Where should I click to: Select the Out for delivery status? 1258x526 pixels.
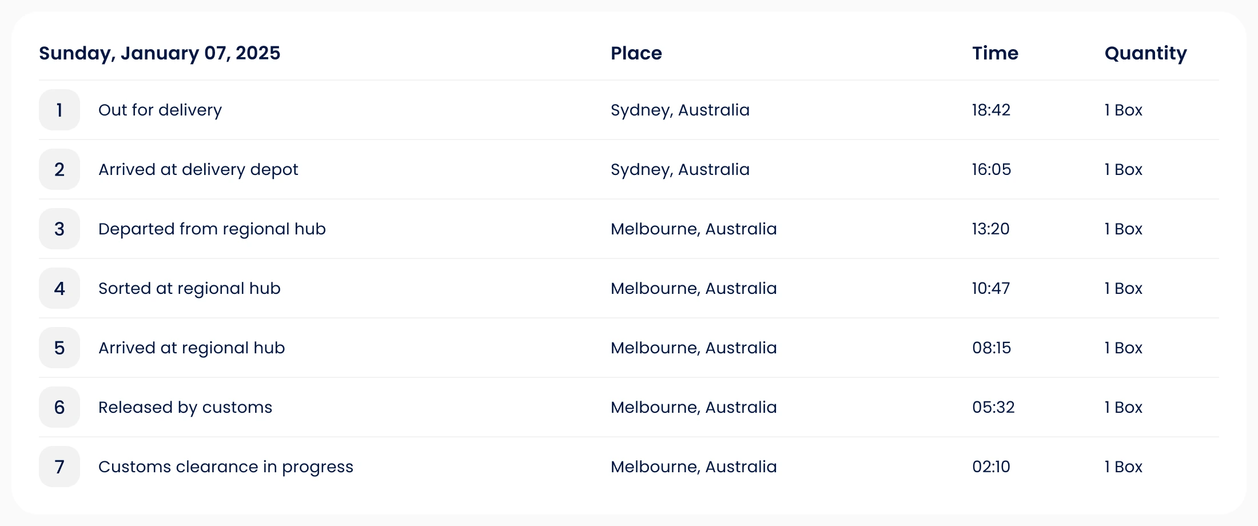[x=160, y=110]
